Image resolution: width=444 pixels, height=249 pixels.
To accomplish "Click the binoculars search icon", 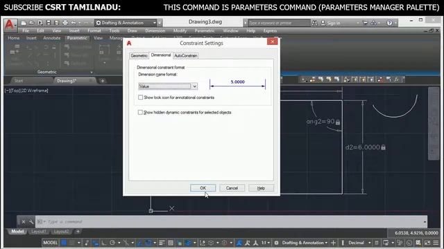I will coord(314,23).
